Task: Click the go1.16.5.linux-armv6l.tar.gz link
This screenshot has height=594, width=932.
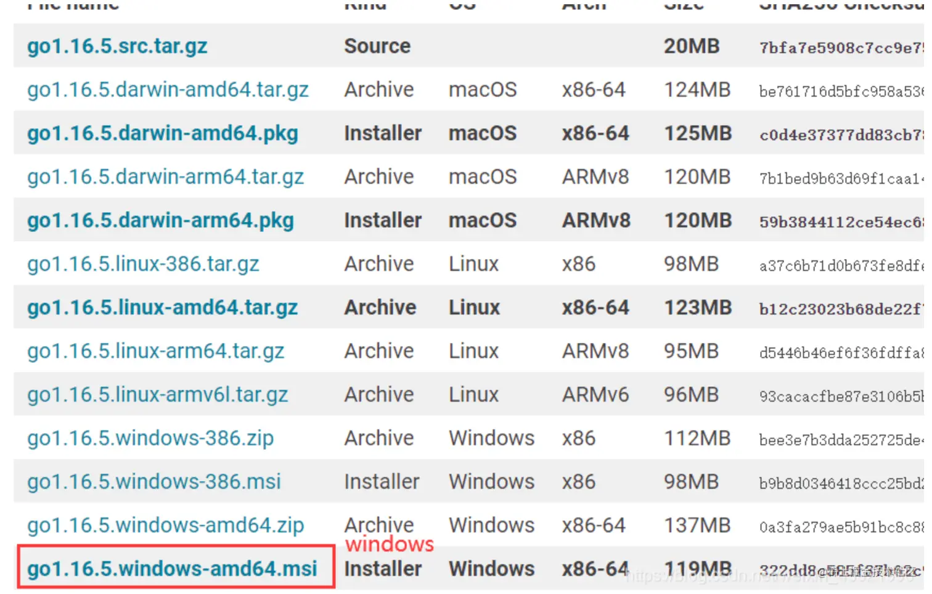Action: (157, 395)
